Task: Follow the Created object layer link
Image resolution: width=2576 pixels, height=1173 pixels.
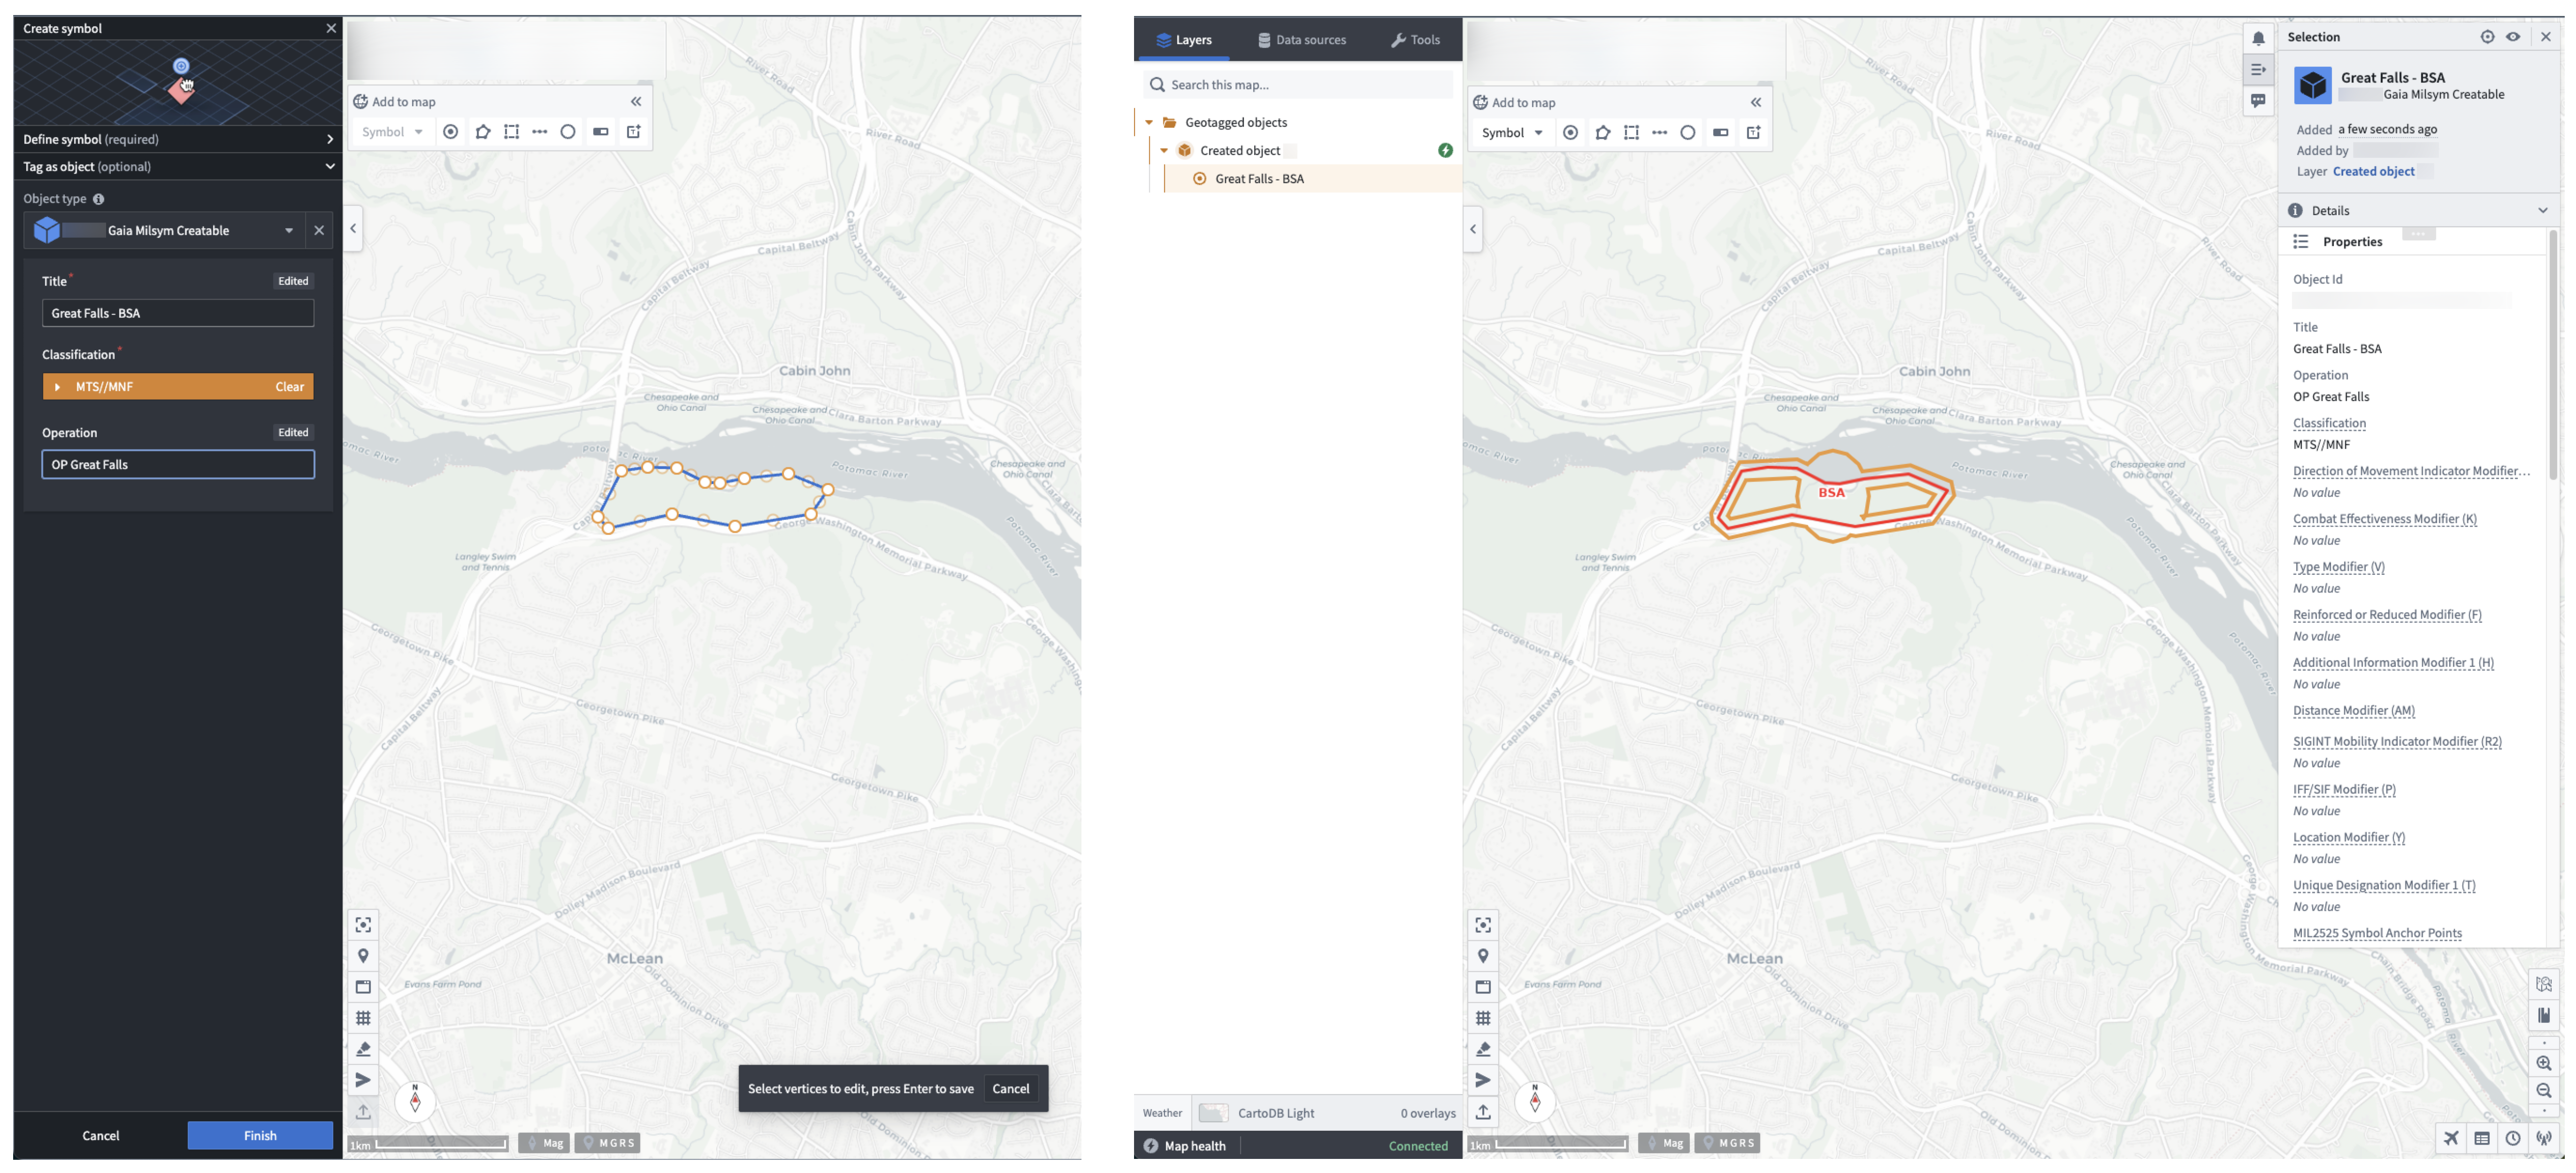Action: [2373, 171]
